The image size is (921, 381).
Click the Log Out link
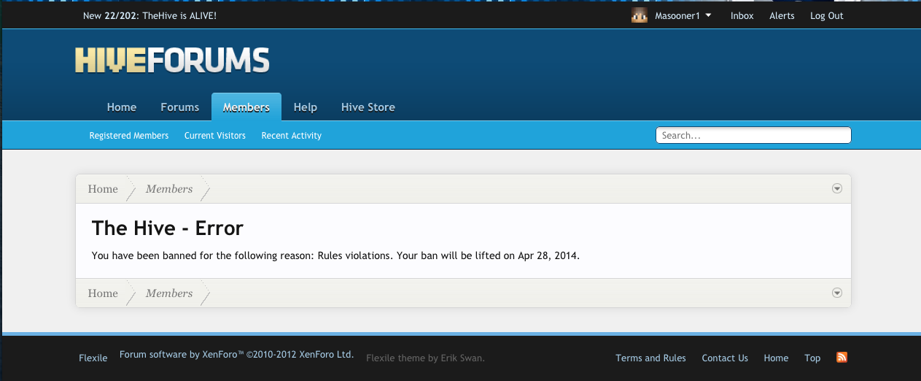pyautogui.click(x=827, y=15)
